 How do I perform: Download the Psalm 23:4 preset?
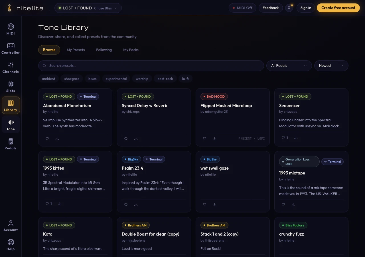click(136, 205)
